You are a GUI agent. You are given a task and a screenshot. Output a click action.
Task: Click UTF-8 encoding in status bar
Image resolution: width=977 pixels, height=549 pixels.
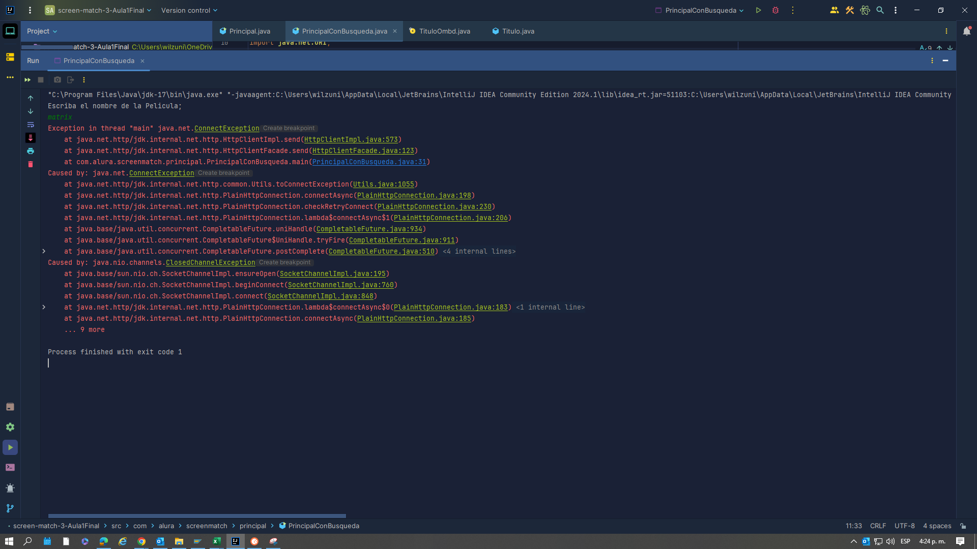pyautogui.click(x=905, y=526)
